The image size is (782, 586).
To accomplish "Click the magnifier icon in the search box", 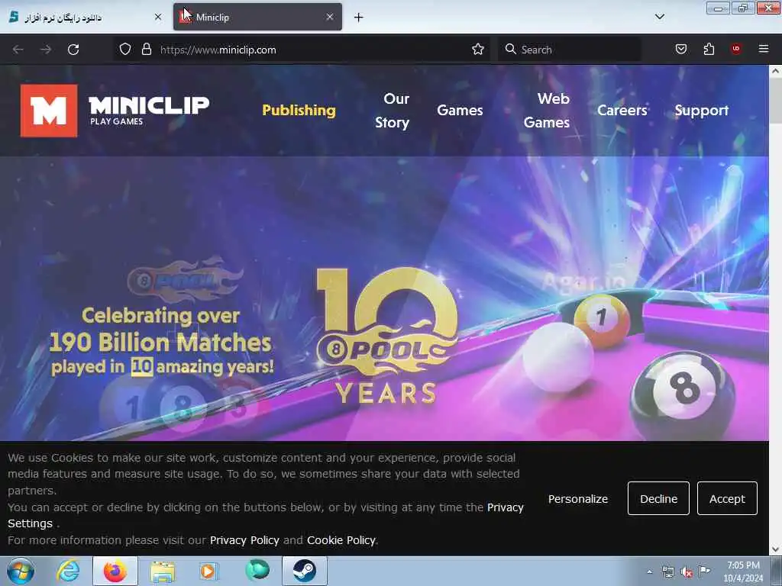I will 510,50.
